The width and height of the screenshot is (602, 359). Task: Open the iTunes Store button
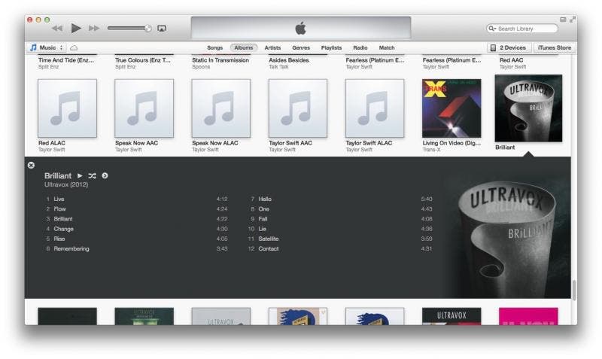[555, 47]
